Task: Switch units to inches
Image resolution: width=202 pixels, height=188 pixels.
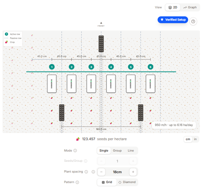Action: coord(195,139)
